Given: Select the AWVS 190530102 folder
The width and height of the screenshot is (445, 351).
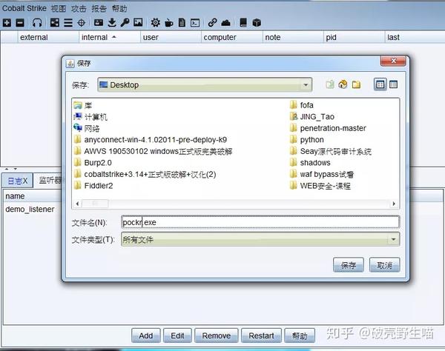Looking at the screenshot, I should [x=153, y=151].
